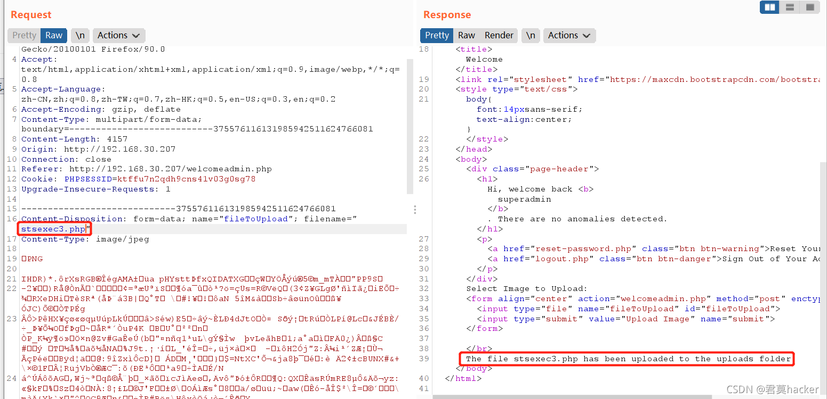Click the Request panel vertical scrollbar
The image size is (827, 399).
[x=410, y=126]
